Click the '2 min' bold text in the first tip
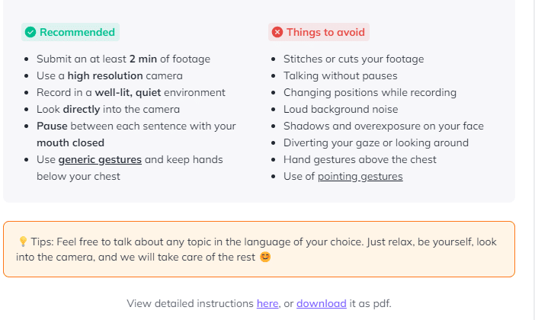The image size is (535, 320). pos(143,59)
